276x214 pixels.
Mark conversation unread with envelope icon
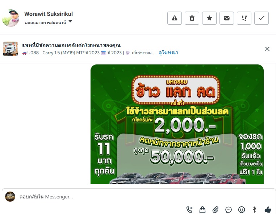[x=227, y=18]
